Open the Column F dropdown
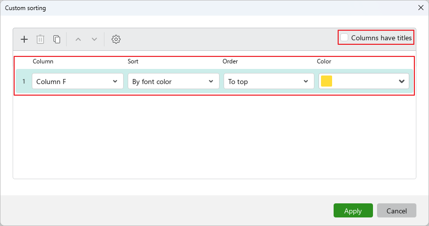The image size is (429, 226). click(78, 82)
